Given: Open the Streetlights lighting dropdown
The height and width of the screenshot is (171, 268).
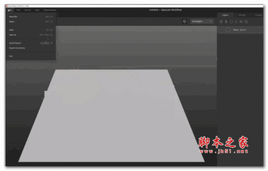Looking at the screenshot, I should click(x=202, y=21).
